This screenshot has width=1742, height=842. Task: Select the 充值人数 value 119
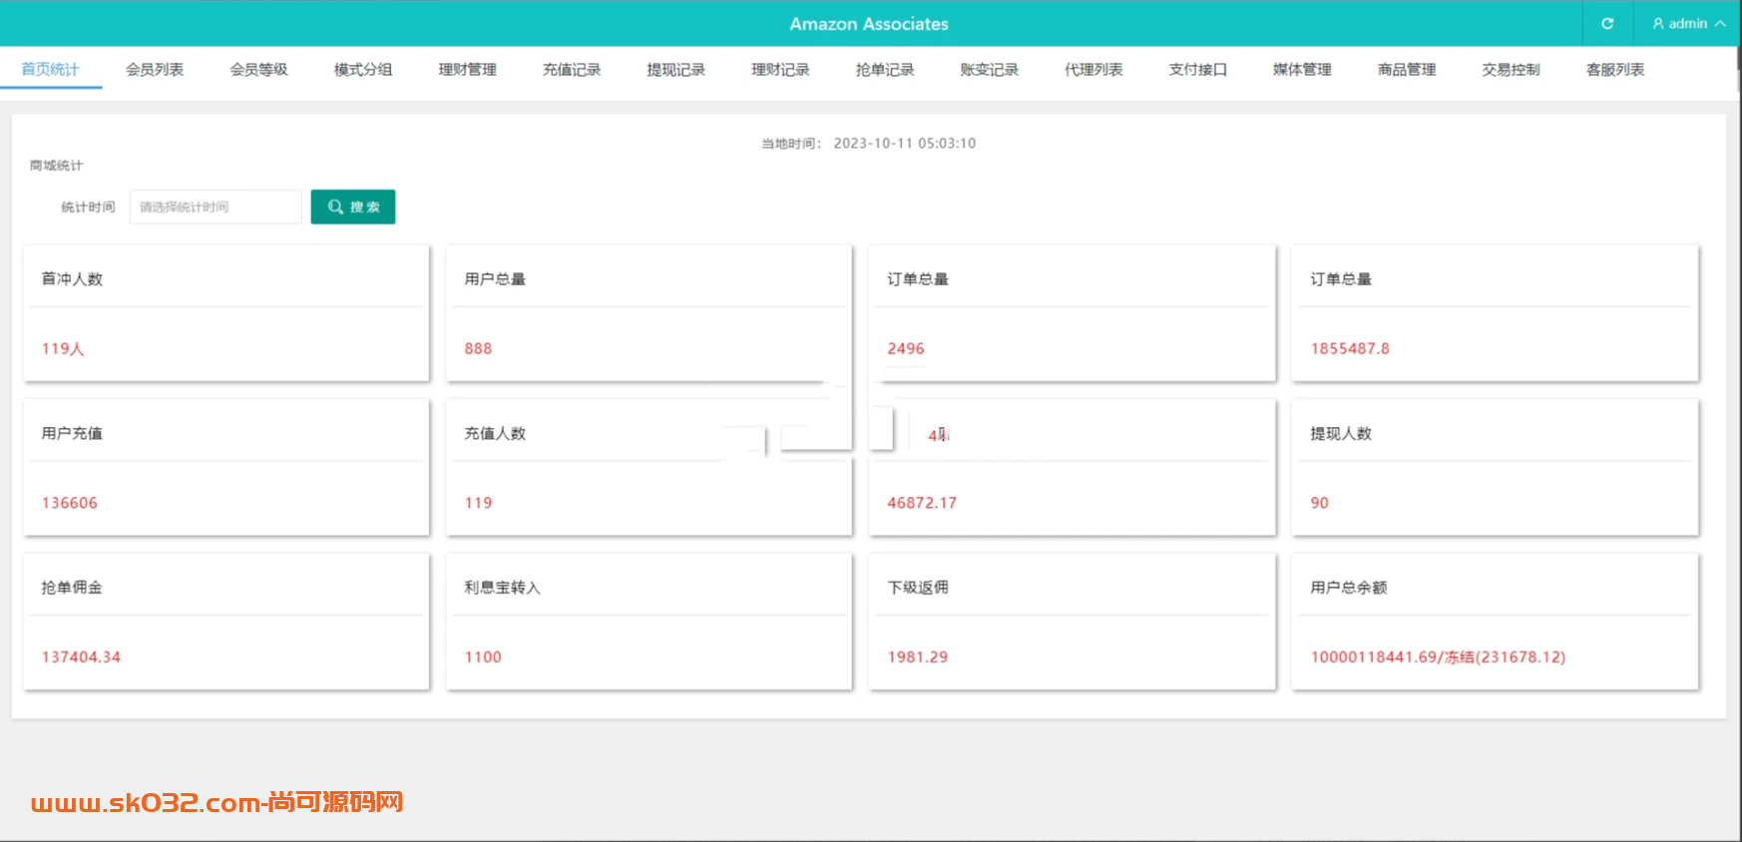click(478, 503)
